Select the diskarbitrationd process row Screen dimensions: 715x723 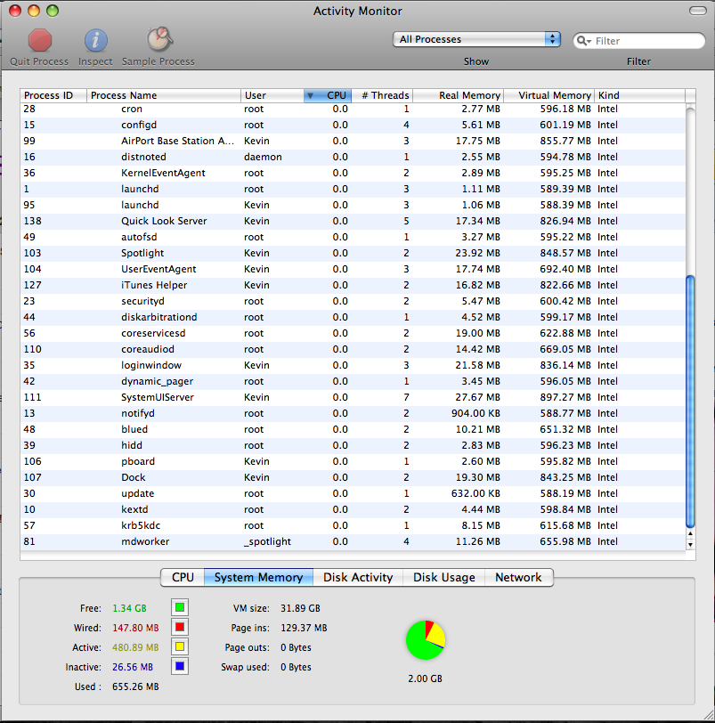pyautogui.click(x=353, y=317)
